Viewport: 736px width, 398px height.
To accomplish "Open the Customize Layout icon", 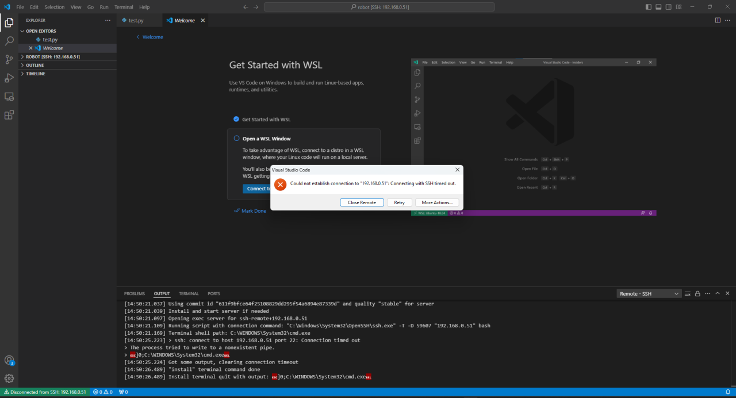I will [x=678, y=7].
